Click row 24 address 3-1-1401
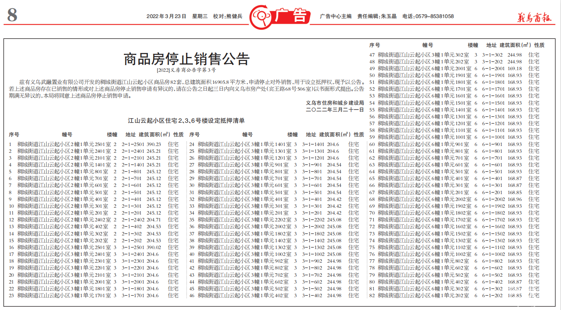The width and height of the screenshot is (561, 310). (x=313, y=144)
